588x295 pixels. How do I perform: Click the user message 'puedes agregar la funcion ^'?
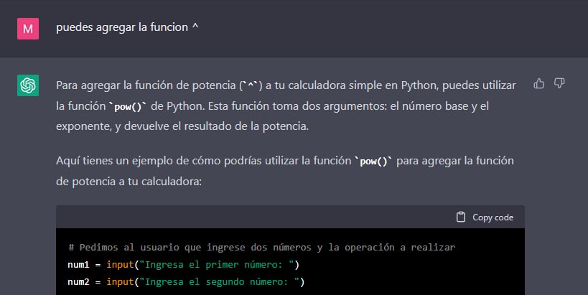127,27
